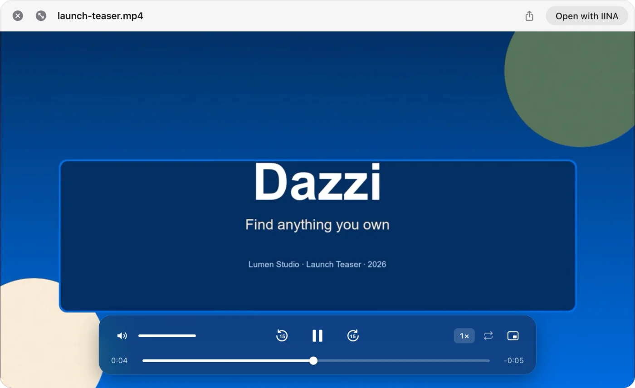
Task: Enable Picture in Picture mode
Action: click(513, 336)
